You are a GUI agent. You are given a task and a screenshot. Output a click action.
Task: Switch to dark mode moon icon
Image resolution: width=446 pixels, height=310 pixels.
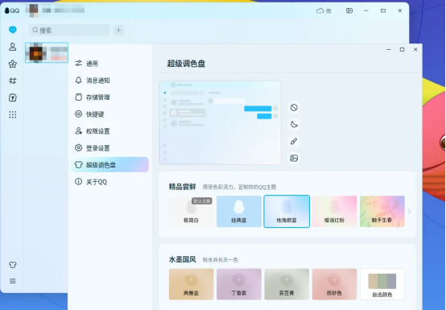pos(294,124)
